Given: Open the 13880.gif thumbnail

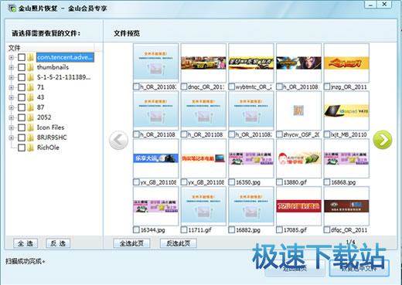Looking at the screenshot, I should pos(298,158).
